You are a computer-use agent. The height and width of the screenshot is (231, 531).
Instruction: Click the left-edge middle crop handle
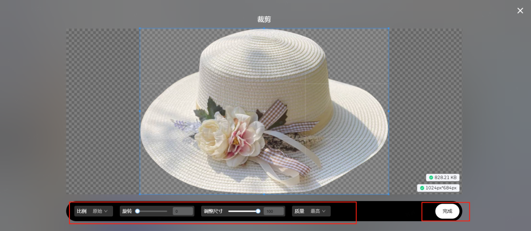pyautogui.click(x=140, y=111)
